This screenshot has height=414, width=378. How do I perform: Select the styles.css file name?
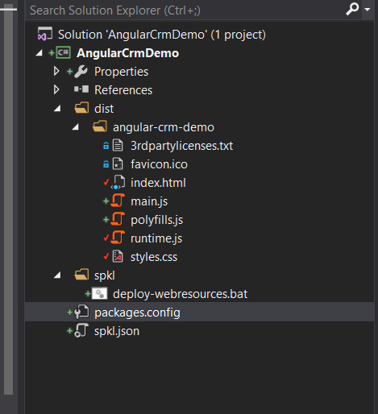154,257
